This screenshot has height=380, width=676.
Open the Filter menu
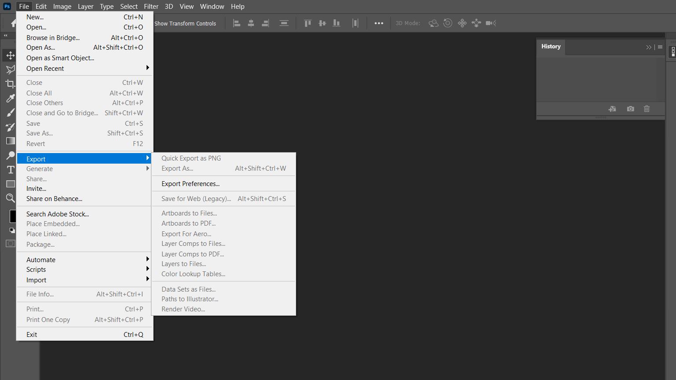[151, 7]
